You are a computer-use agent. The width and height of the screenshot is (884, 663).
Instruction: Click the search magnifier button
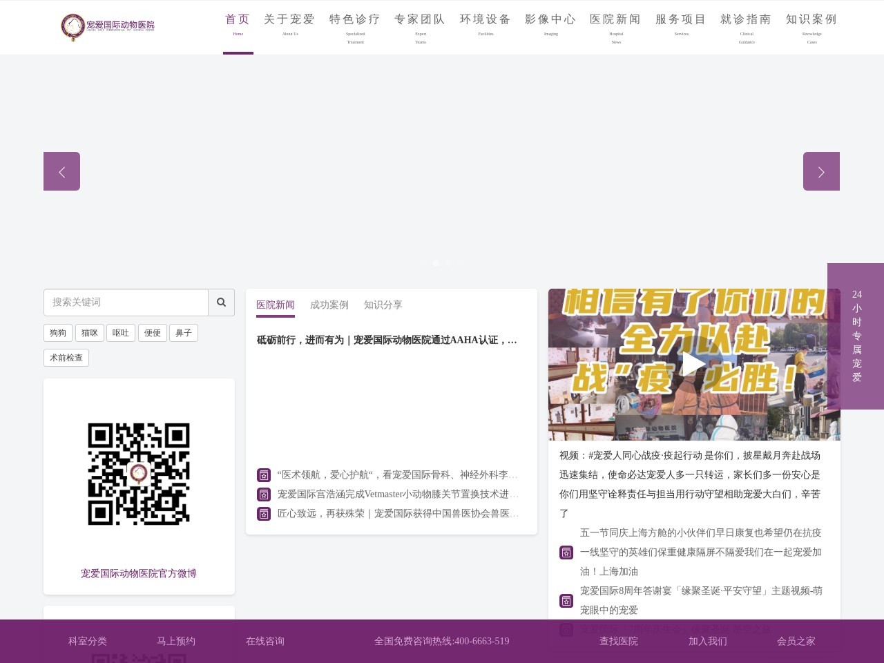point(221,302)
